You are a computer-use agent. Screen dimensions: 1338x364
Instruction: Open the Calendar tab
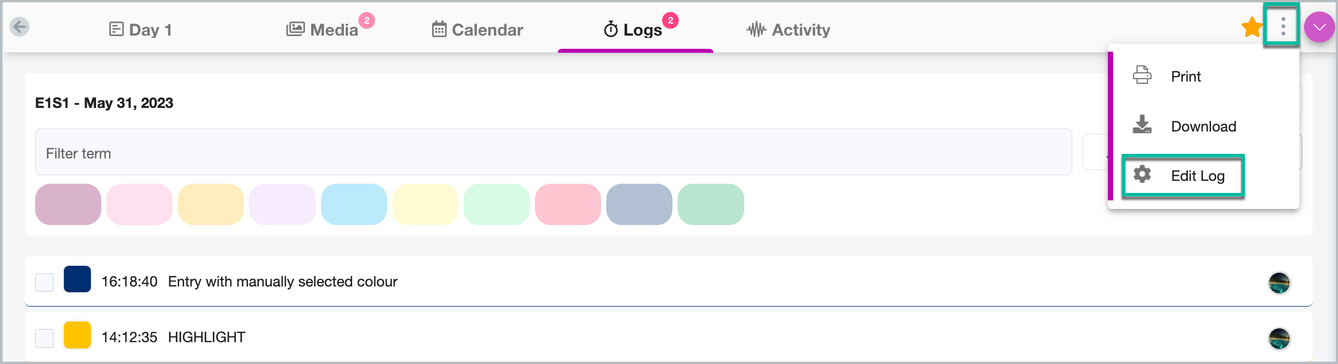(477, 29)
